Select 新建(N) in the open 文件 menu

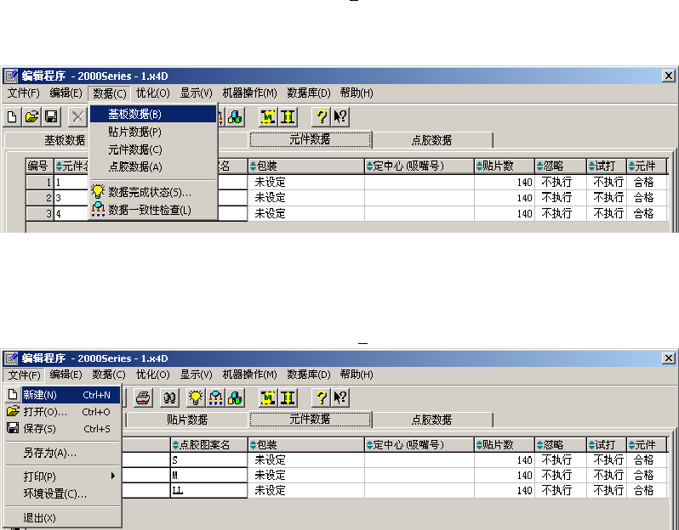click(63, 395)
